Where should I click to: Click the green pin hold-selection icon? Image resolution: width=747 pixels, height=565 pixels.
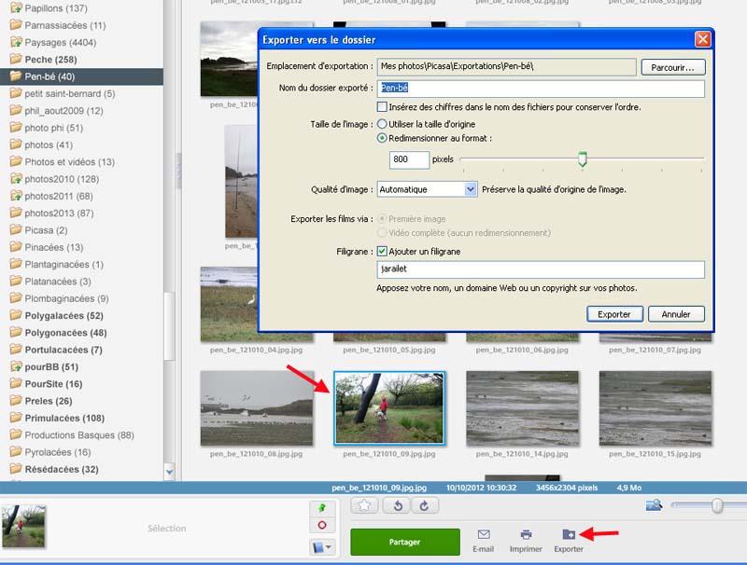click(322, 508)
